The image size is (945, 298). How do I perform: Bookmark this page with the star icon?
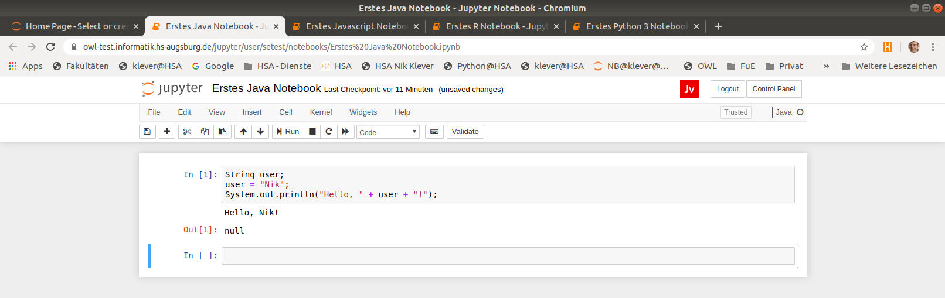864,47
